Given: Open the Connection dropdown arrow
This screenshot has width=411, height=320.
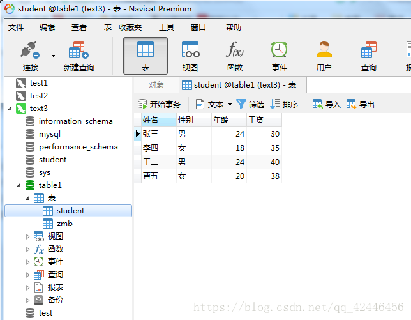Looking at the screenshot, I should click(53, 56).
